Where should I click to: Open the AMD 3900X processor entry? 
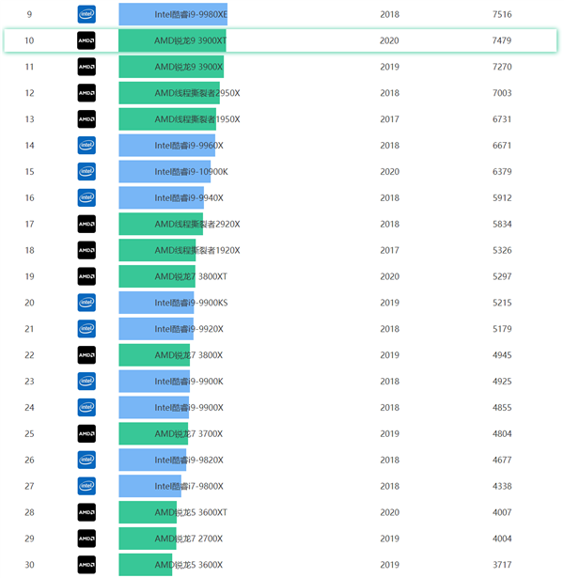click(188, 67)
